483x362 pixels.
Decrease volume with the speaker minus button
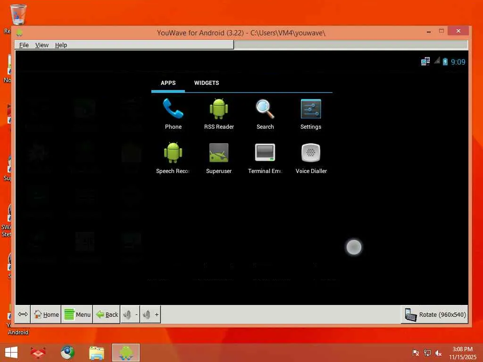tap(130, 314)
